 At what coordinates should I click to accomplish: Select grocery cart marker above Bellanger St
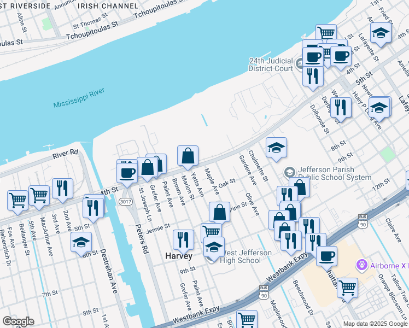(x=17, y=202)
